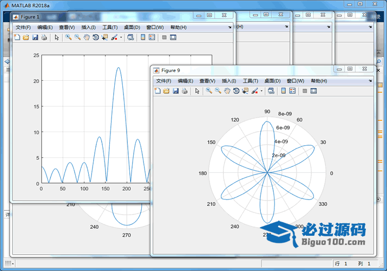Open 窗口(W) menu in Figure 1

[155, 28]
